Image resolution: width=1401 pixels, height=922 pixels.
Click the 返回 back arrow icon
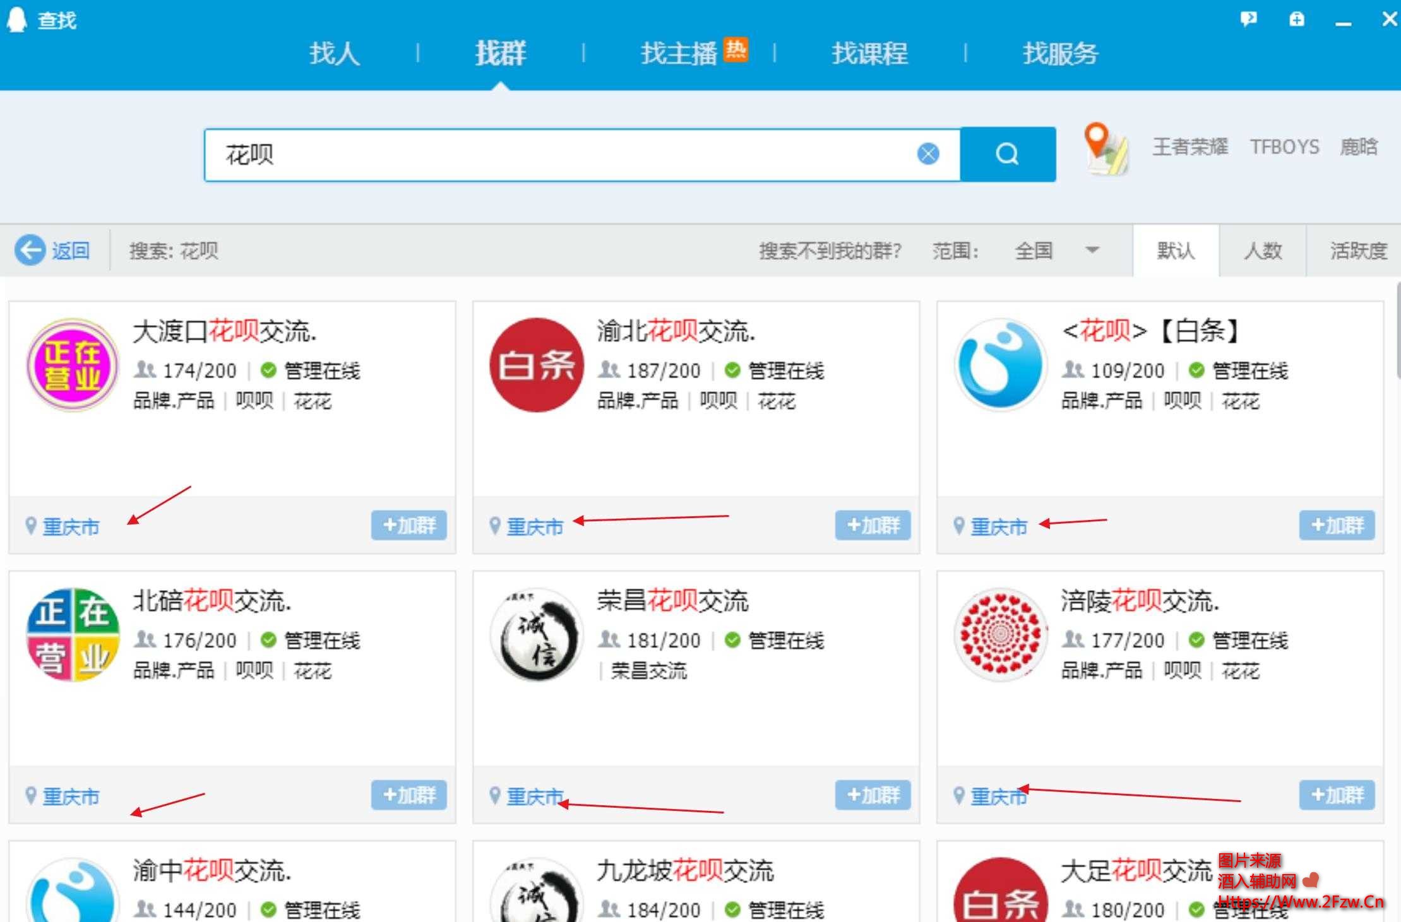30,251
